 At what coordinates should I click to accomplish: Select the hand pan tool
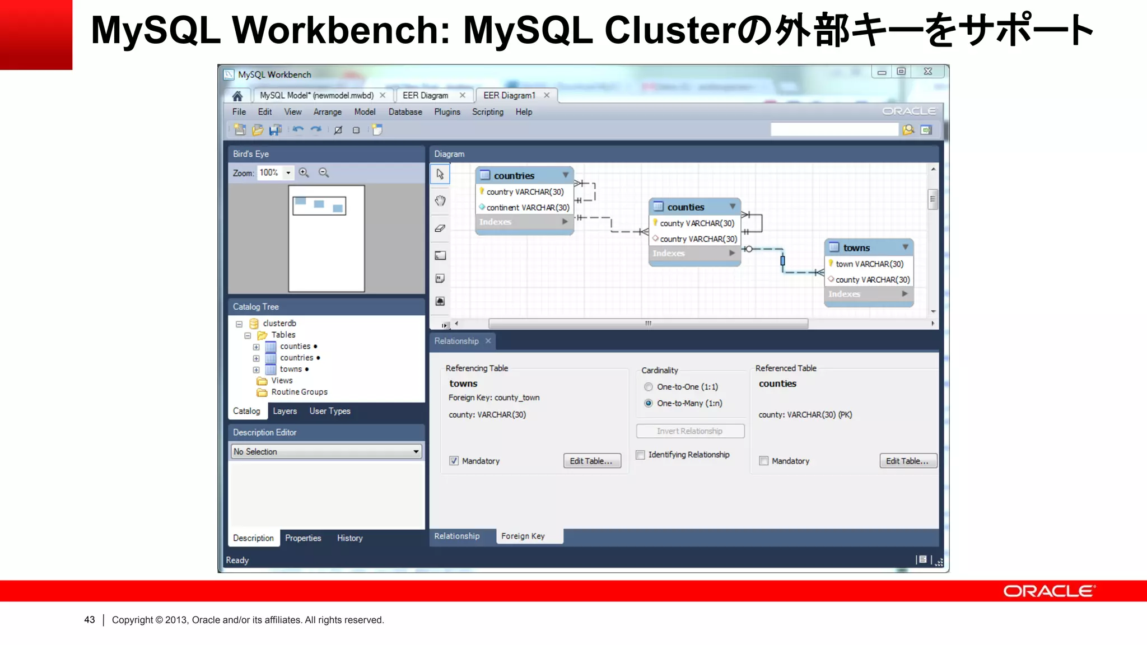(440, 200)
